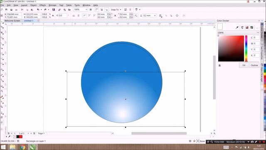Expand the Redo history dropdown arrow
Viewport: 266px width, 150px height.
pos(48,10)
